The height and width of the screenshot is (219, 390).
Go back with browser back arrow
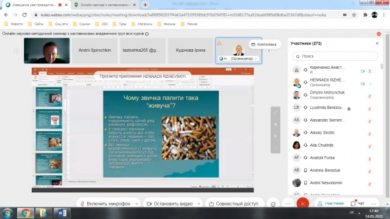point(7,15)
